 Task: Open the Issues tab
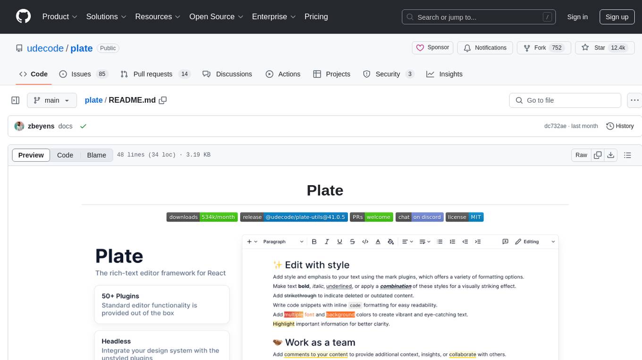tap(84, 74)
